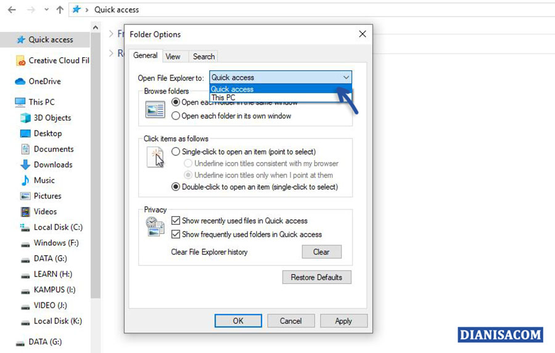This screenshot has width=555, height=353.
Task: Choose This PC from the dropdown list
Action: (x=281, y=97)
